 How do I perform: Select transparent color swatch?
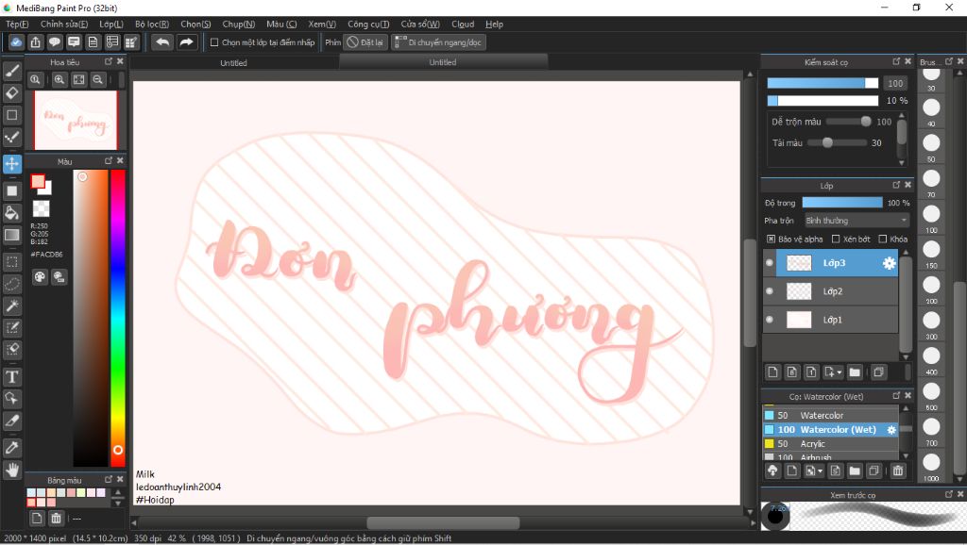click(x=41, y=208)
